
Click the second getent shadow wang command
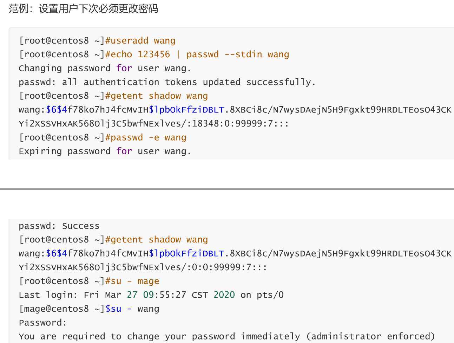157,240
